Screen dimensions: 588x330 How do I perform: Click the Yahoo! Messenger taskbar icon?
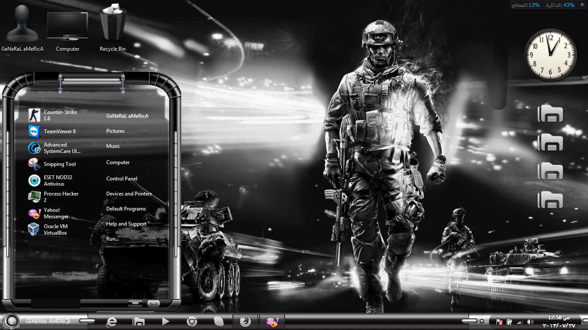pos(272,321)
